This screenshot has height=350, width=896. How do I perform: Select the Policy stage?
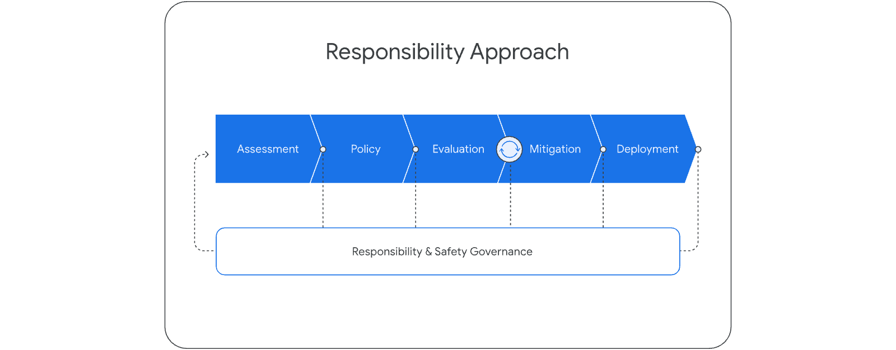[366, 149]
